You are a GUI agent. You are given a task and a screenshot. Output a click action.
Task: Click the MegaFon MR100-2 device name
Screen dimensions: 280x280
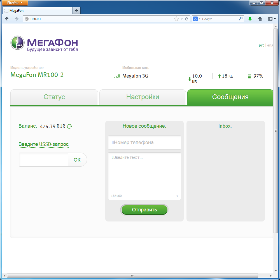pyautogui.click(x=37, y=75)
